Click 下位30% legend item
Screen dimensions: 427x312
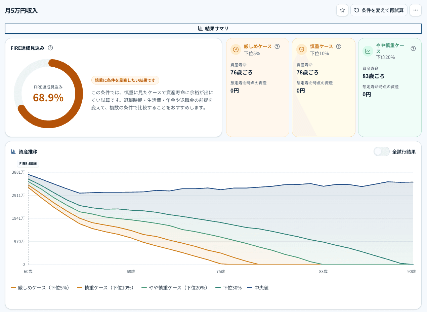point(228,288)
